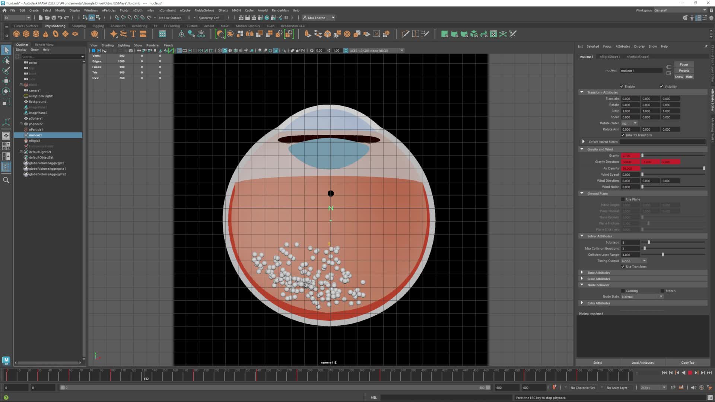The height and width of the screenshot is (402, 715).
Task: Click the Lasso select tool
Action: tap(6, 60)
